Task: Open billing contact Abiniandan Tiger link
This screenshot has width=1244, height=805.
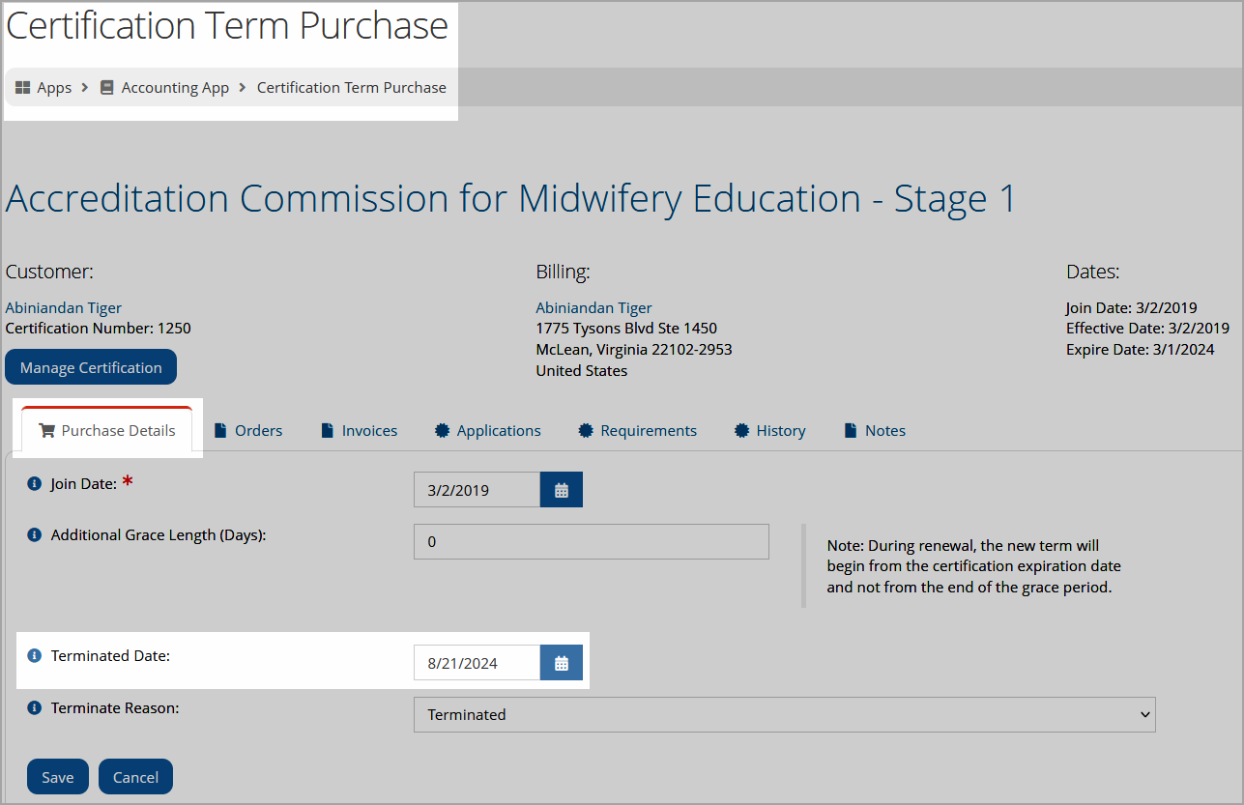Action: coord(594,307)
